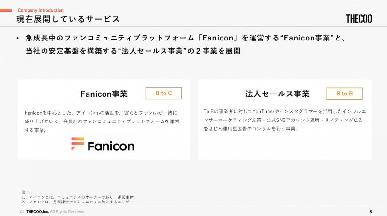Select the B to B badge

[x=344, y=94]
